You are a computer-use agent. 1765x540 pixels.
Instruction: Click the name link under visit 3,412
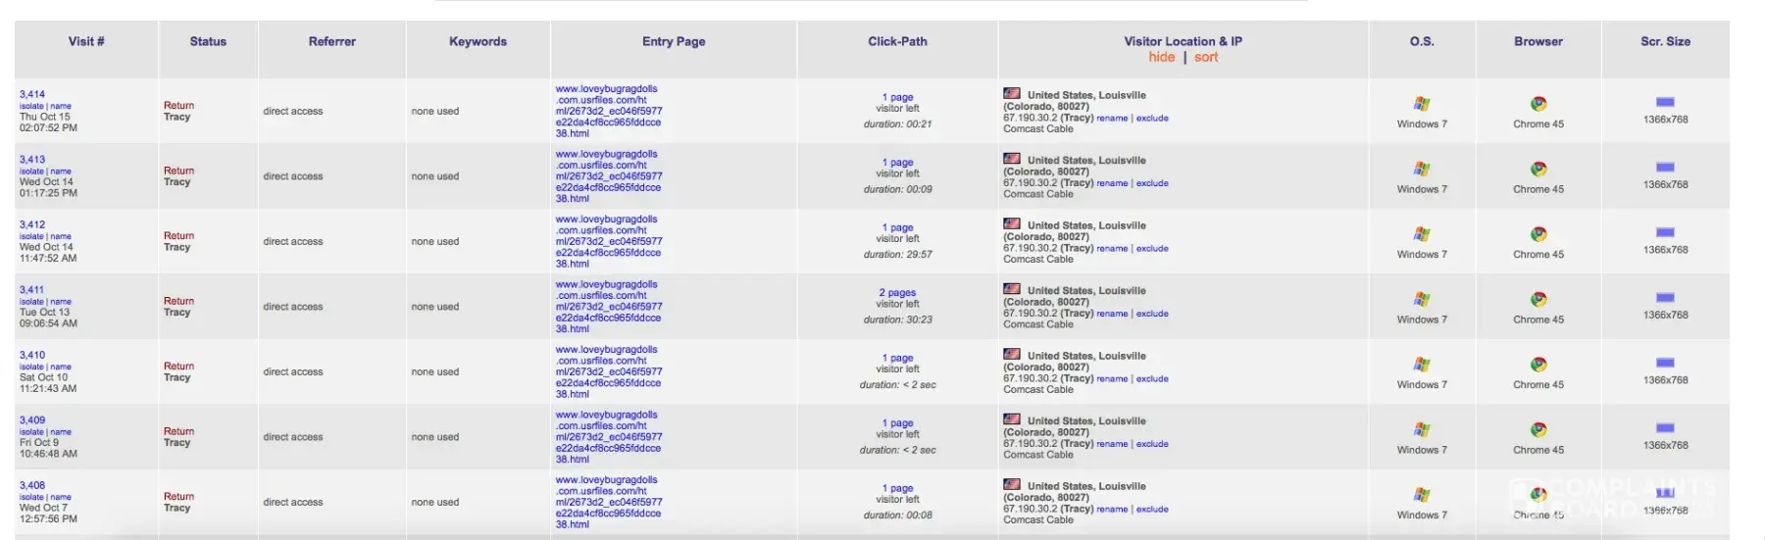tap(61, 236)
